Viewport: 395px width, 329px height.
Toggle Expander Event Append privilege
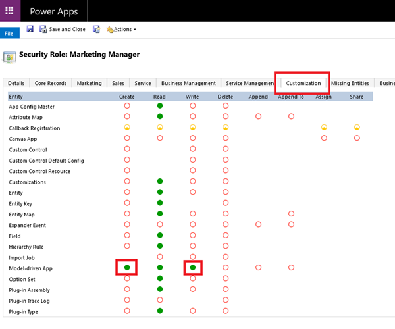pos(258,224)
